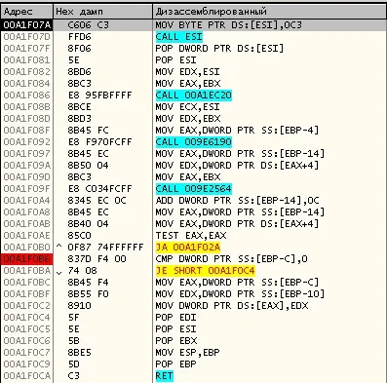Select CALL 009E2564 instruction
Viewport: 387px width, 383px height.
tap(193, 189)
